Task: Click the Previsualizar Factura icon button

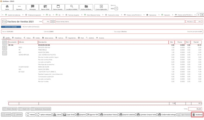Action: (109, 115)
